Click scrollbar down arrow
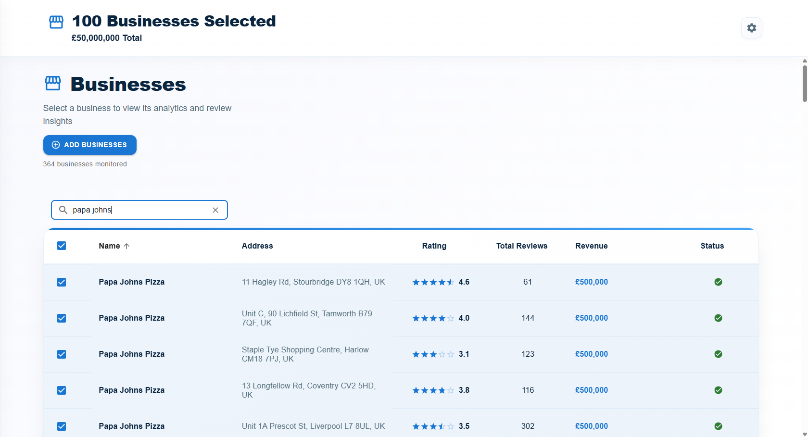This screenshot has width=808, height=437. pos(805,434)
